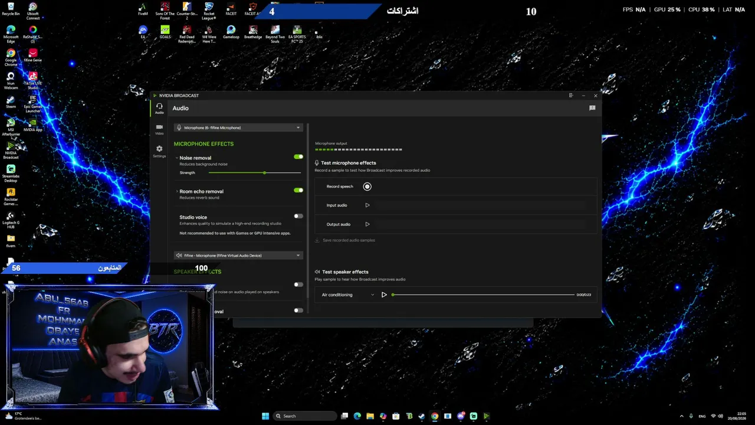Select the FiveM desktop shortcut
755x425 pixels.
(x=143, y=9)
